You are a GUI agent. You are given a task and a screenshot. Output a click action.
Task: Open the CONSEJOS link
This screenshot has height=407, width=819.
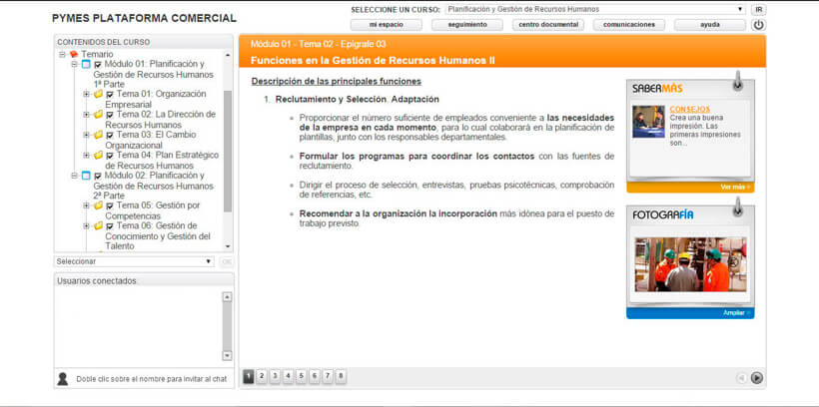tap(690, 110)
